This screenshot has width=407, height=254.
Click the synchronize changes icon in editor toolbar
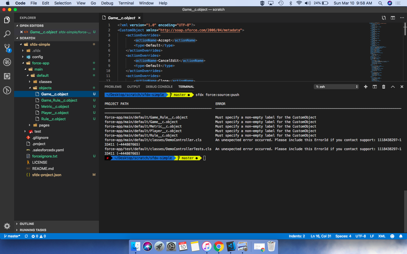coord(384,17)
